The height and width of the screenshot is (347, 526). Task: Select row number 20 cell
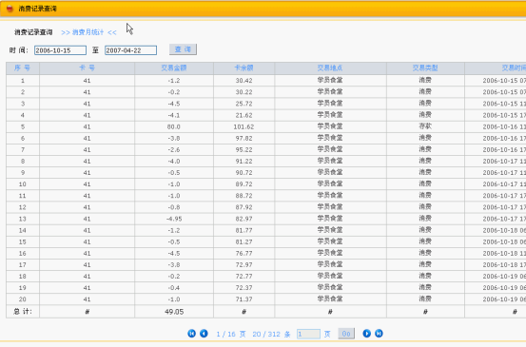pos(23,299)
